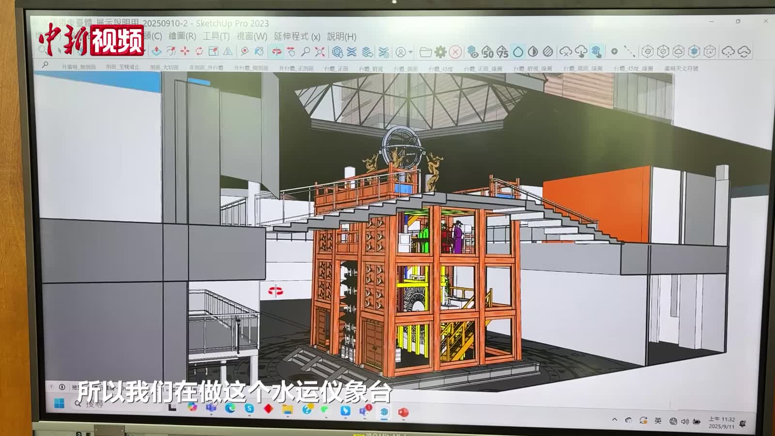Screen dimensions: 775x436
Task: Switch to the 廣場天文符號 scene tab
Action: tap(681, 68)
